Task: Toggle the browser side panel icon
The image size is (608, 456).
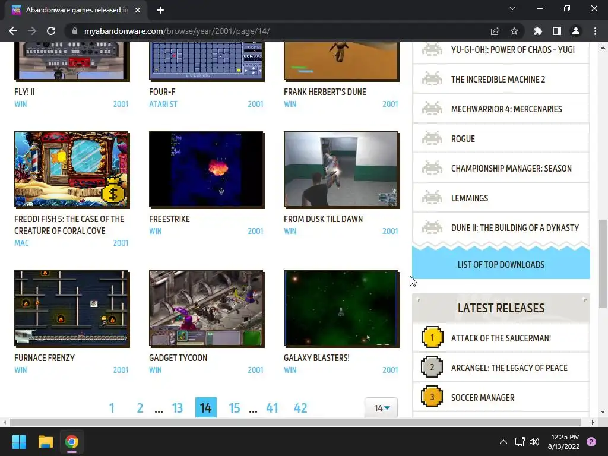Action: [557, 31]
